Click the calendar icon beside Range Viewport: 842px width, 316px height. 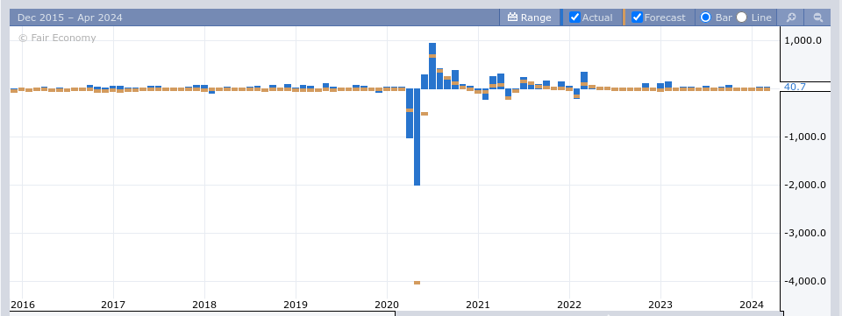click(x=512, y=18)
